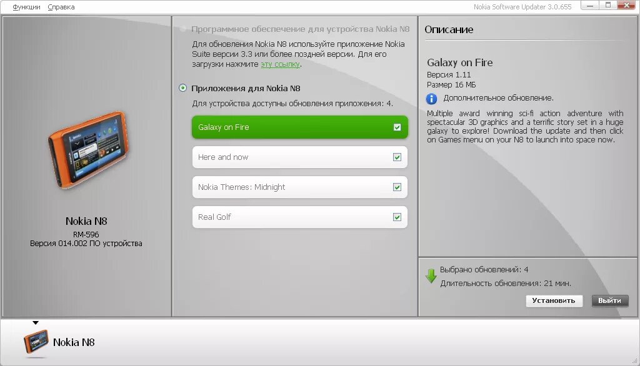Click the Версия 014.002 ПО устройства text
The image size is (640, 366).
pyautogui.click(x=86, y=244)
